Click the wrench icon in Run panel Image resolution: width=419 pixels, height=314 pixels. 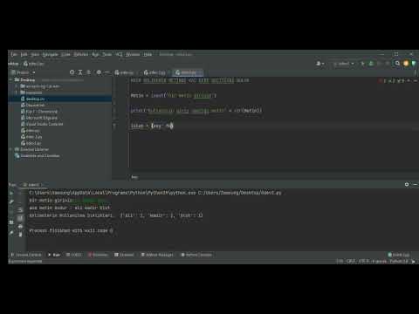click(11, 201)
